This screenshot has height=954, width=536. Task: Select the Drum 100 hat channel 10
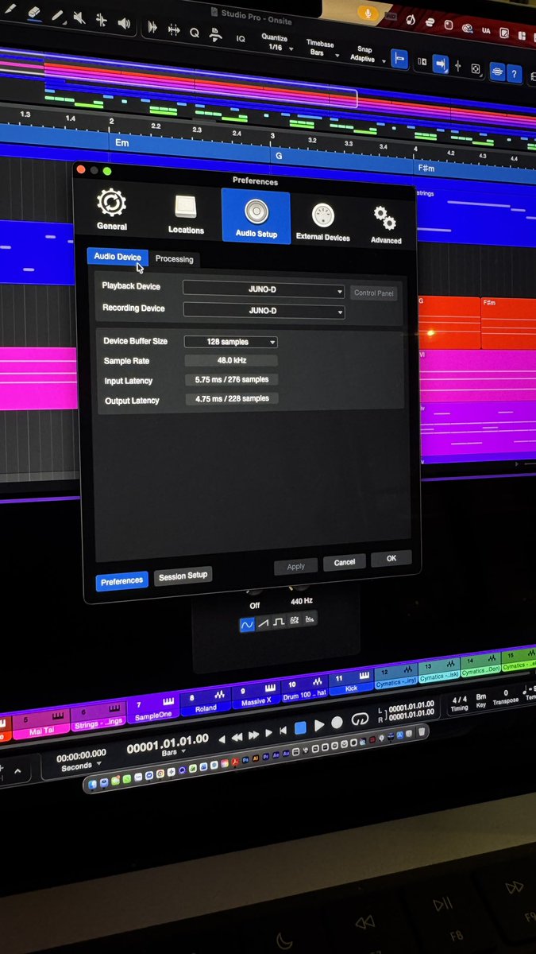tap(303, 689)
